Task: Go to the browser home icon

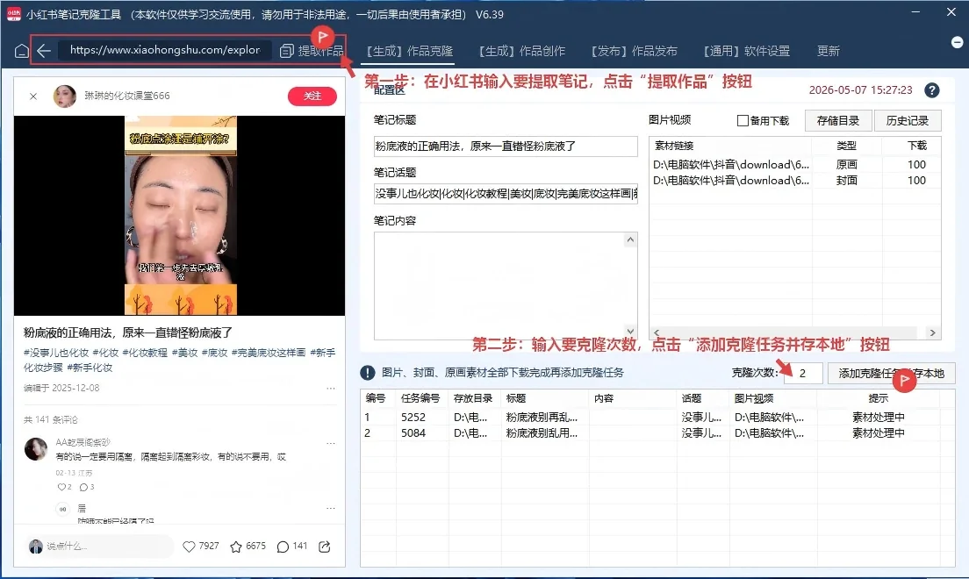Action: [22, 51]
